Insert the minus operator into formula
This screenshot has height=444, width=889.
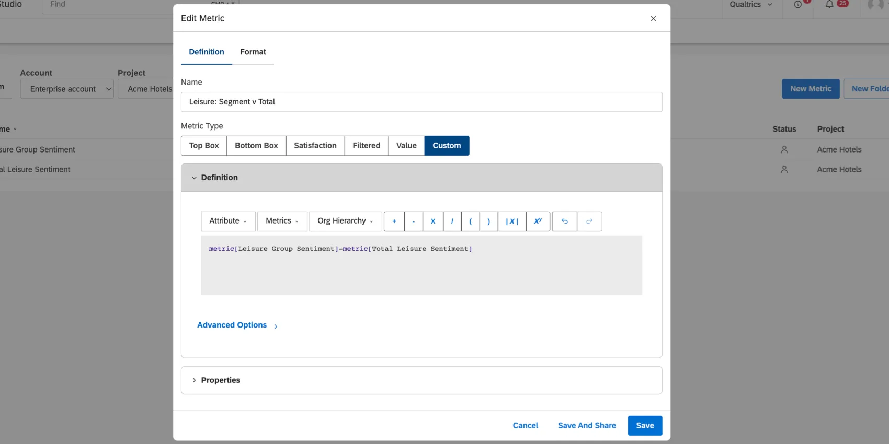[x=413, y=221]
